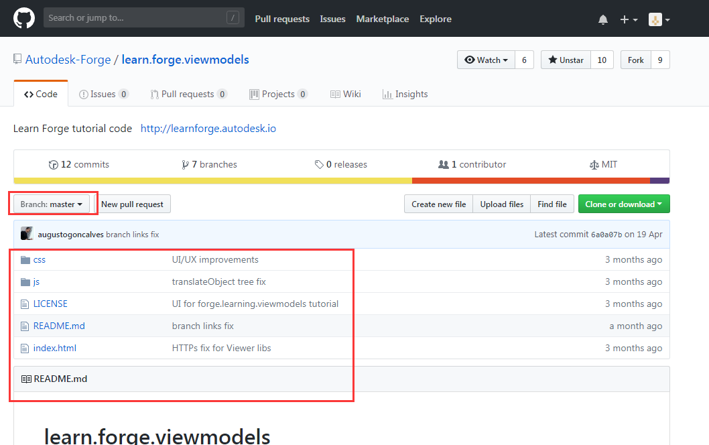Click the js folder icon

(x=25, y=282)
